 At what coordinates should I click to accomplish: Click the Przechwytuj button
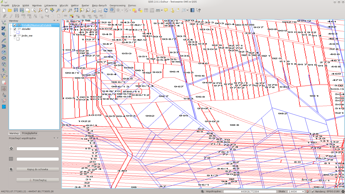(x=38, y=180)
